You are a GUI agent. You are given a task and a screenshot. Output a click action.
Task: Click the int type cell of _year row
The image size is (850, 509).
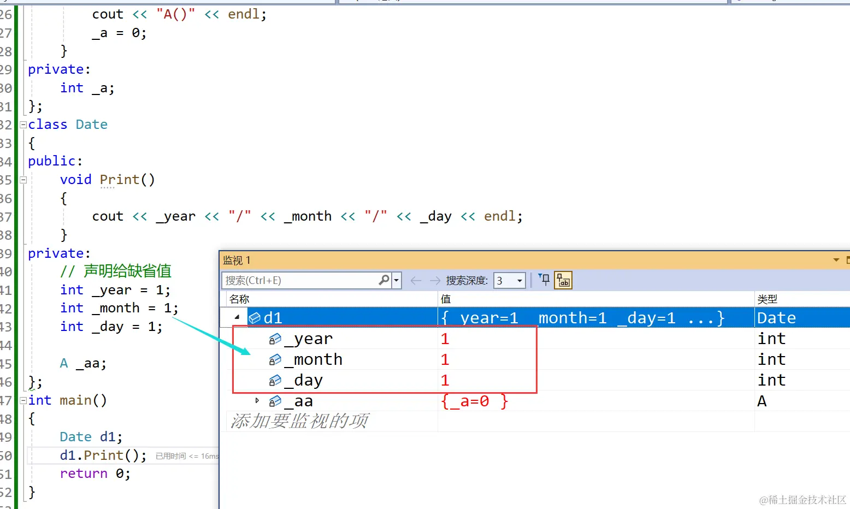pos(771,339)
